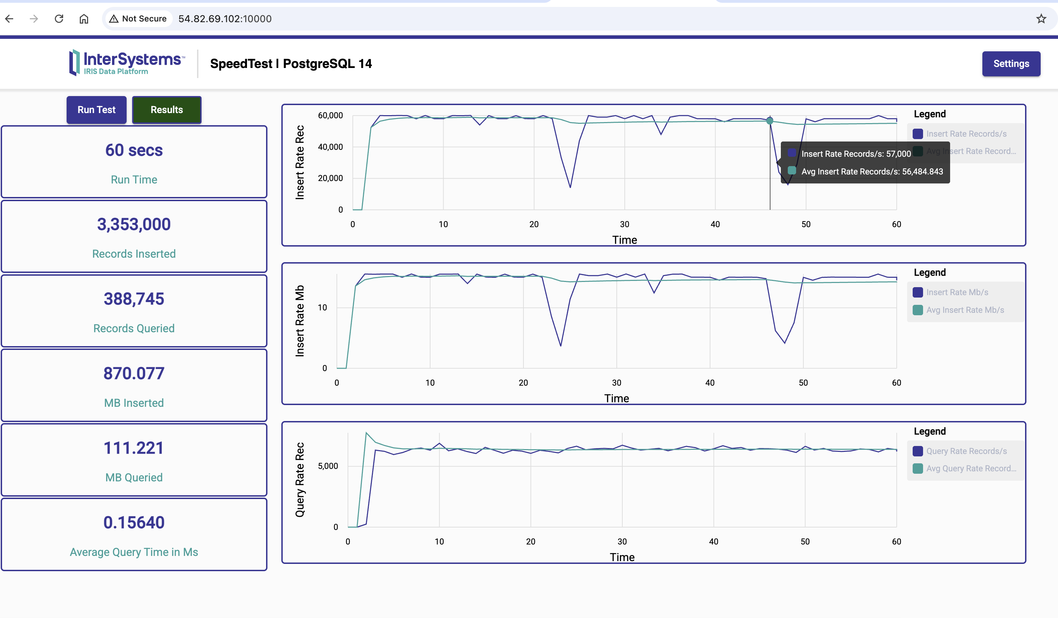The height and width of the screenshot is (618, 1058).
Task: Click the browser forward arrow
Action: pos(34,18)
